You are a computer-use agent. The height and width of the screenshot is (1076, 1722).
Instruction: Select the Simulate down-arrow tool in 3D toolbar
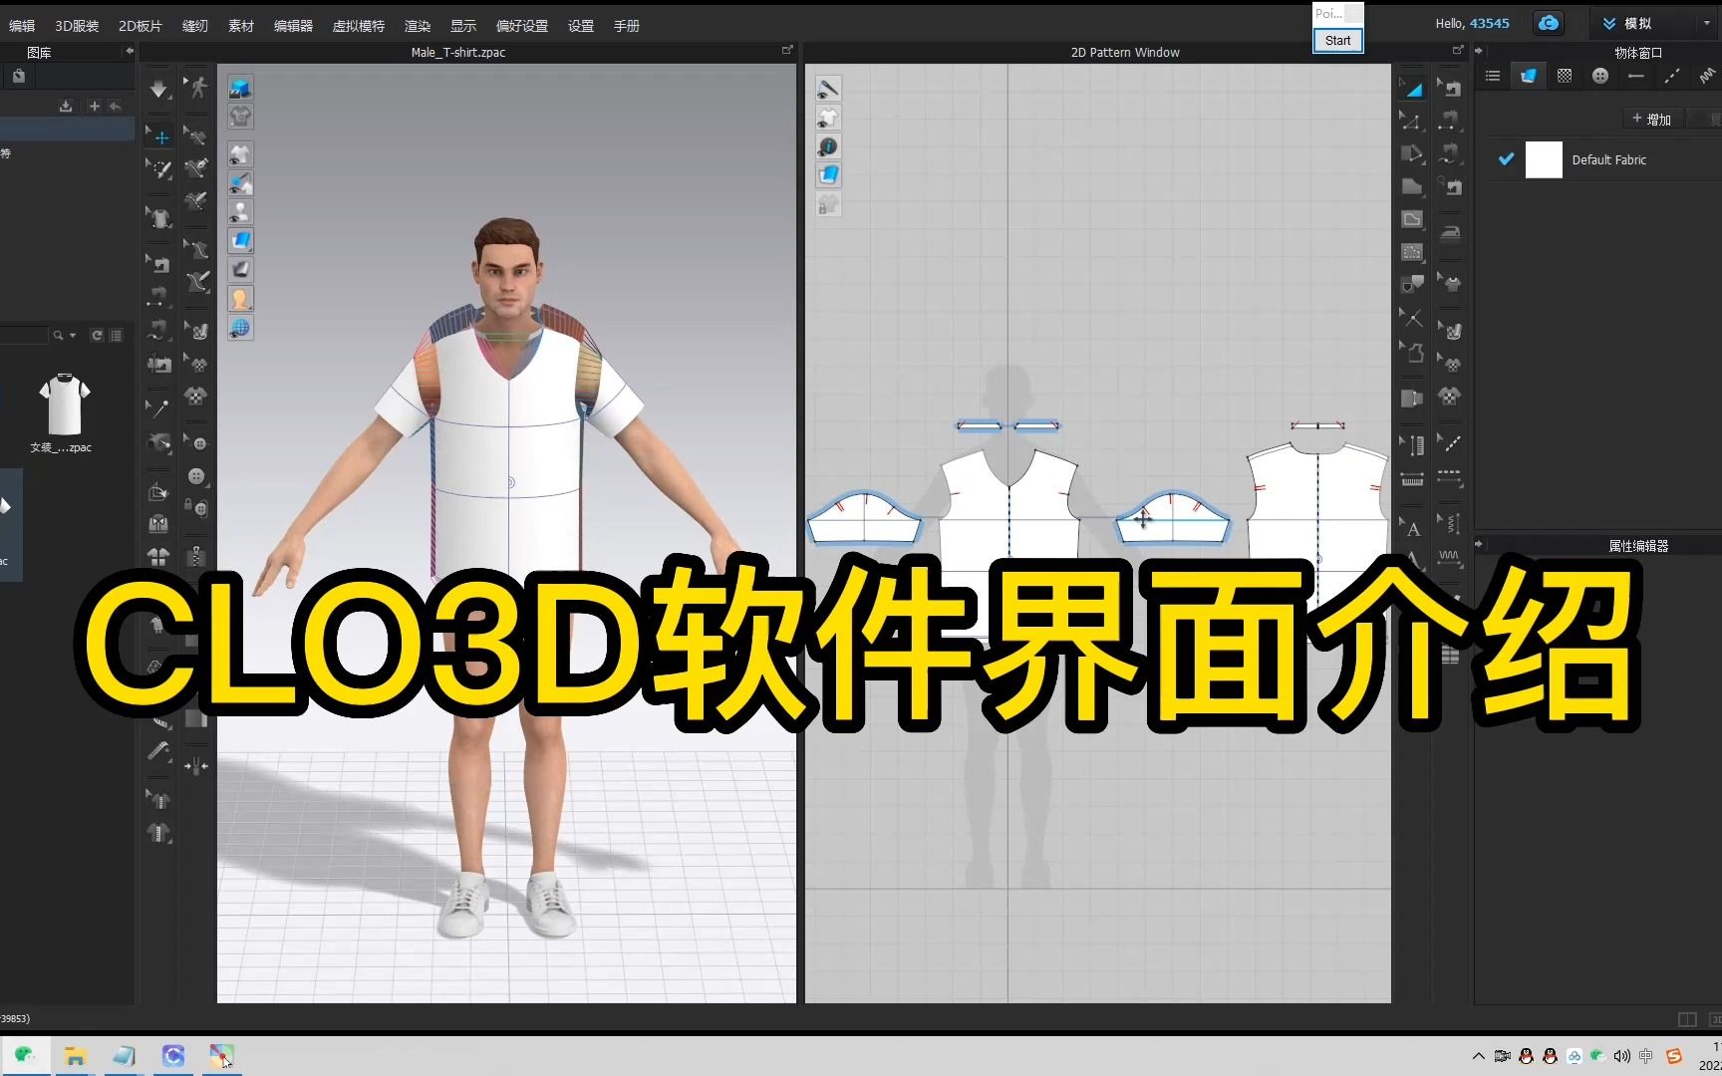[158, 89]
